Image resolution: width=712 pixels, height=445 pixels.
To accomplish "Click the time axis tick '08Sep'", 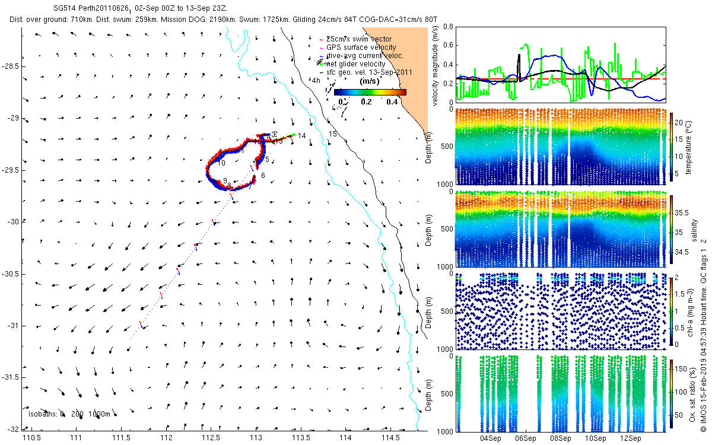I will pos(561,438).
